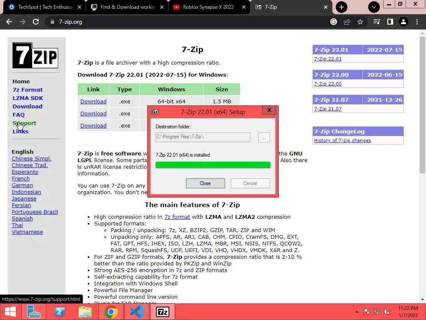Click the disabled Cancel button in Setup
The image size is (426, 320).
[250, 183]
